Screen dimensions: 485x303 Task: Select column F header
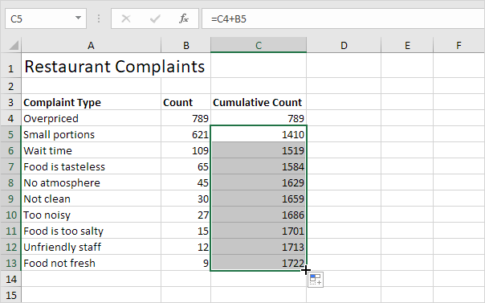(459, 45)
